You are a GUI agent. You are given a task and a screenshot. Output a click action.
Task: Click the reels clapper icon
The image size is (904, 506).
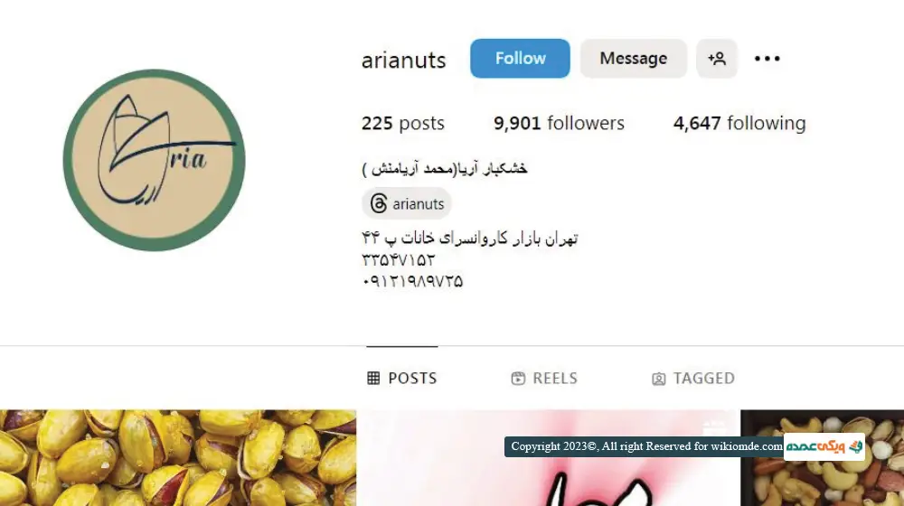pyautogui.click(x=518, y=378)
